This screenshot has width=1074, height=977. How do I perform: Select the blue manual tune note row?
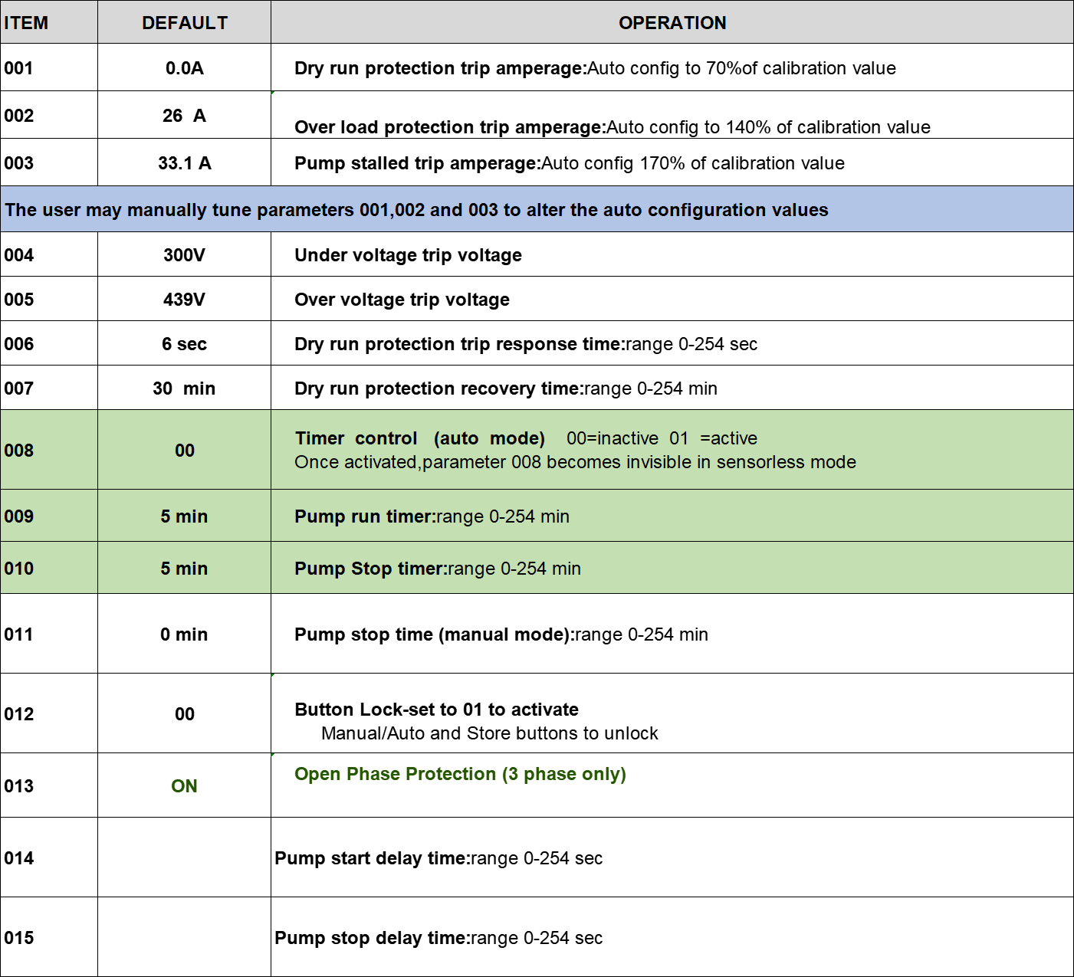point(537,209)
